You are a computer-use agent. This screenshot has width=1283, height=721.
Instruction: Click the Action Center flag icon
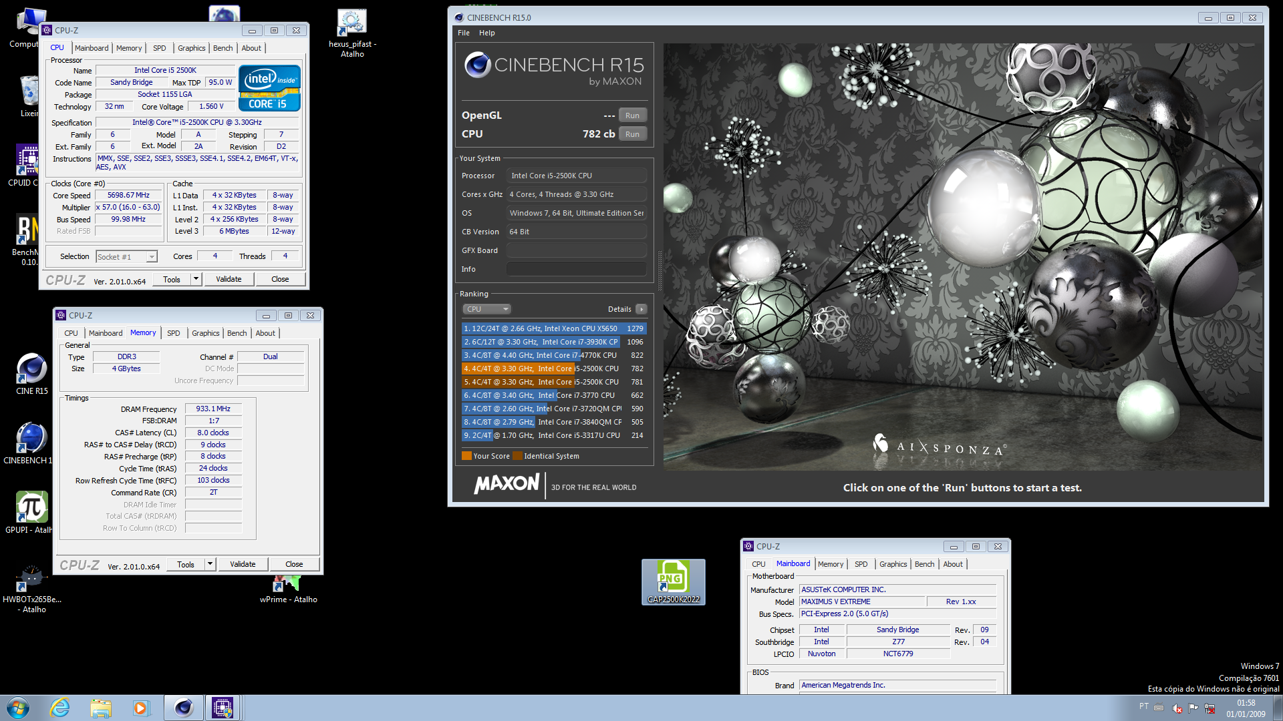click(x=1193, y=708)
